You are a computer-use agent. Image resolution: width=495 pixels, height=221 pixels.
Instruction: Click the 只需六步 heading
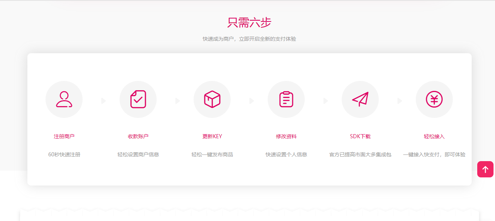(x=249, y=23)
